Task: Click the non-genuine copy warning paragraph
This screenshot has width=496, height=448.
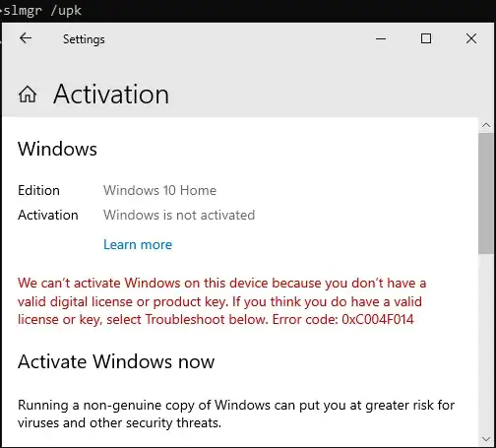Action: pyautogui.click(x=236, y=414)
